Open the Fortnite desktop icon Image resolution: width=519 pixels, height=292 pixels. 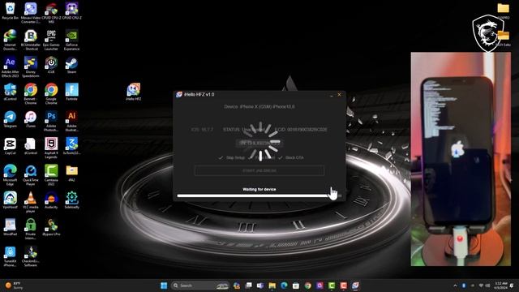(x=71, y=92)
